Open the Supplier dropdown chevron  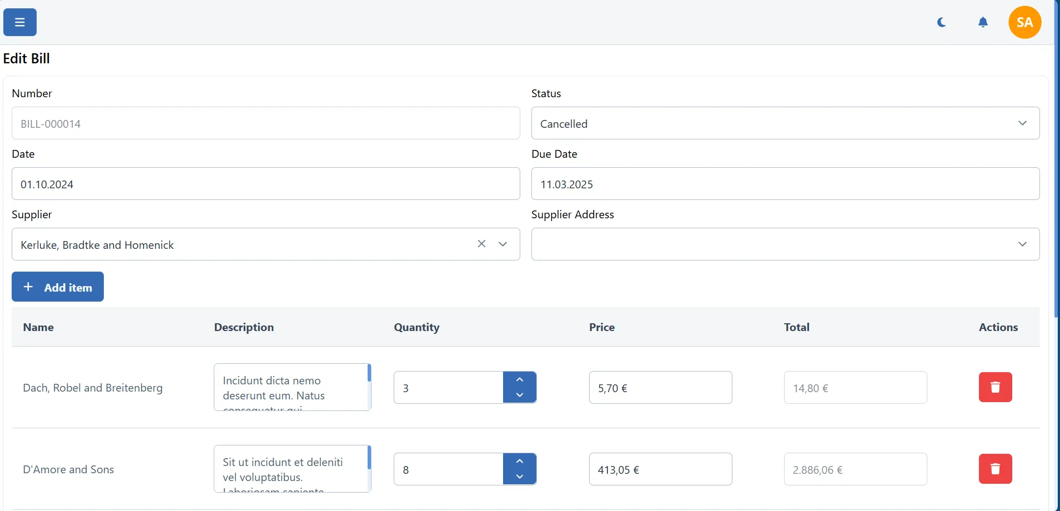click(503, 244)
